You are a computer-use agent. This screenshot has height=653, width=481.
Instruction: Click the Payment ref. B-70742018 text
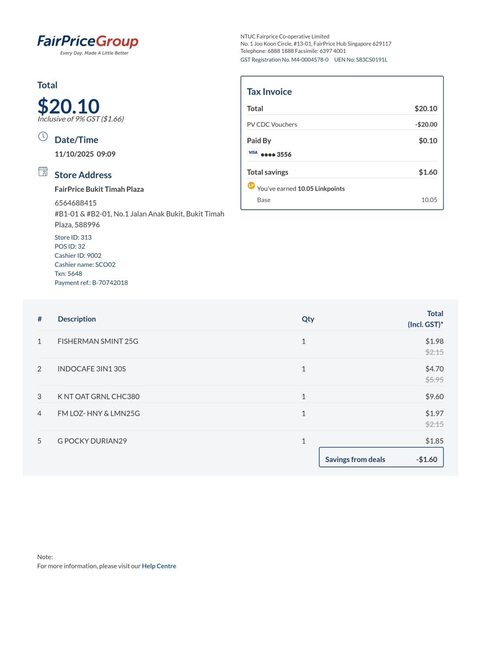(91, 283)
